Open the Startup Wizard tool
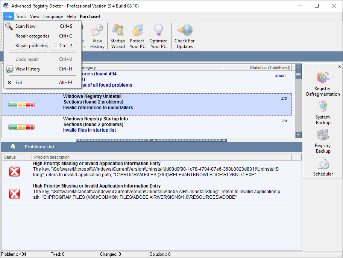Screen dimensions: 343x258 tap(118, 37)
